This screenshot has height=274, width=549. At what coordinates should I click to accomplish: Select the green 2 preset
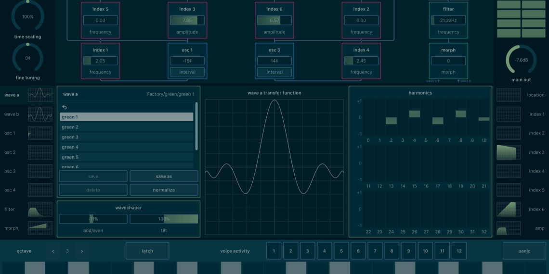click(x=126, y=127)
